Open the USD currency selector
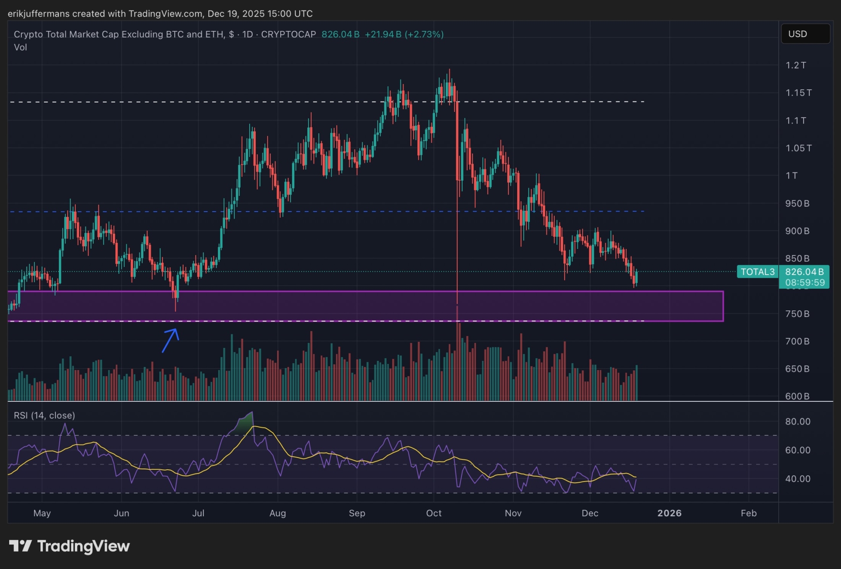Screen dimensions: 841x569 point(805,34)
